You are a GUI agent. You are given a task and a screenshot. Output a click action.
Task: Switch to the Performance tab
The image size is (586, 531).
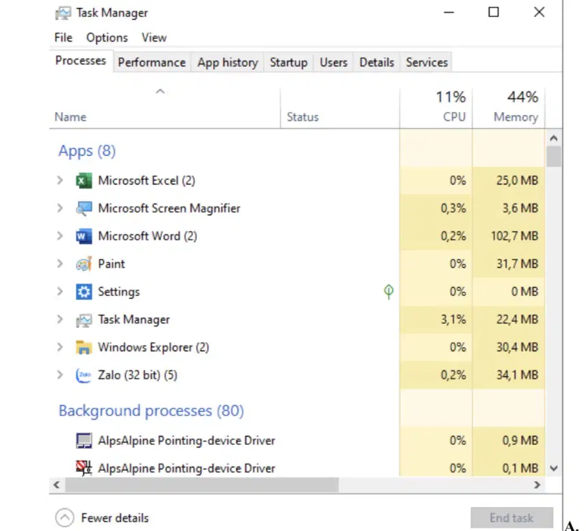(x=152, y=62)
